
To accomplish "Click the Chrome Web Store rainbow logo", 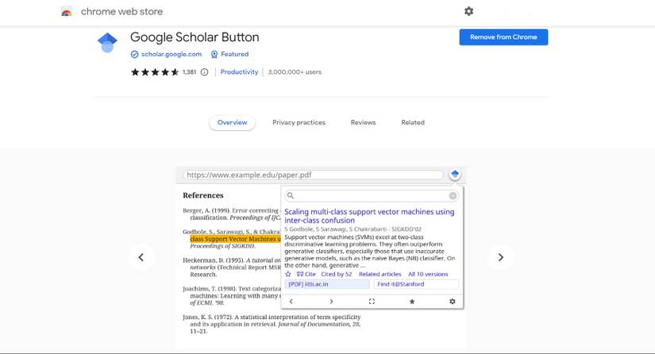I will (x=67, y=12).
